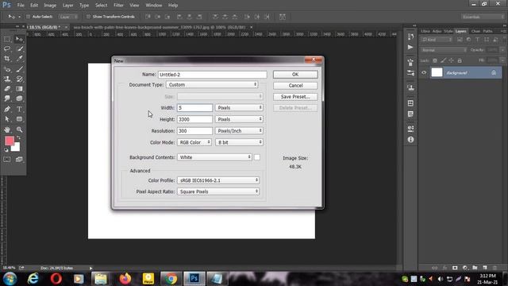The image size is (508, 286).
Task: Toggle Quick Mask mode icon
Action: (7, 159)
